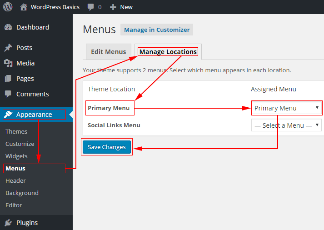Viewport: 324px width, 230px height.
Task: Go to Posts in the sidebar
Action: pyautogui.click(x=25, y=48)
